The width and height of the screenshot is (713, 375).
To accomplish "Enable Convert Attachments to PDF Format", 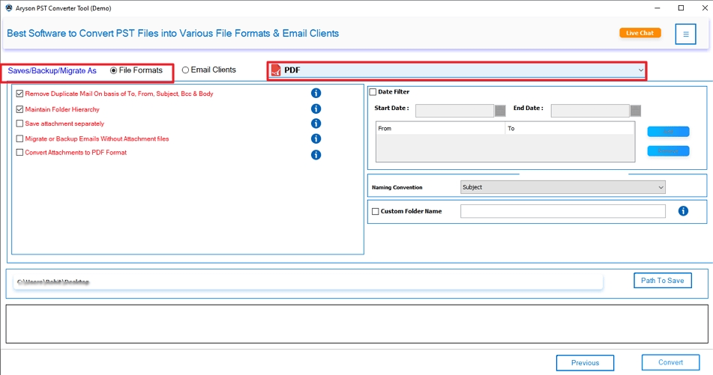I will 19,153.
